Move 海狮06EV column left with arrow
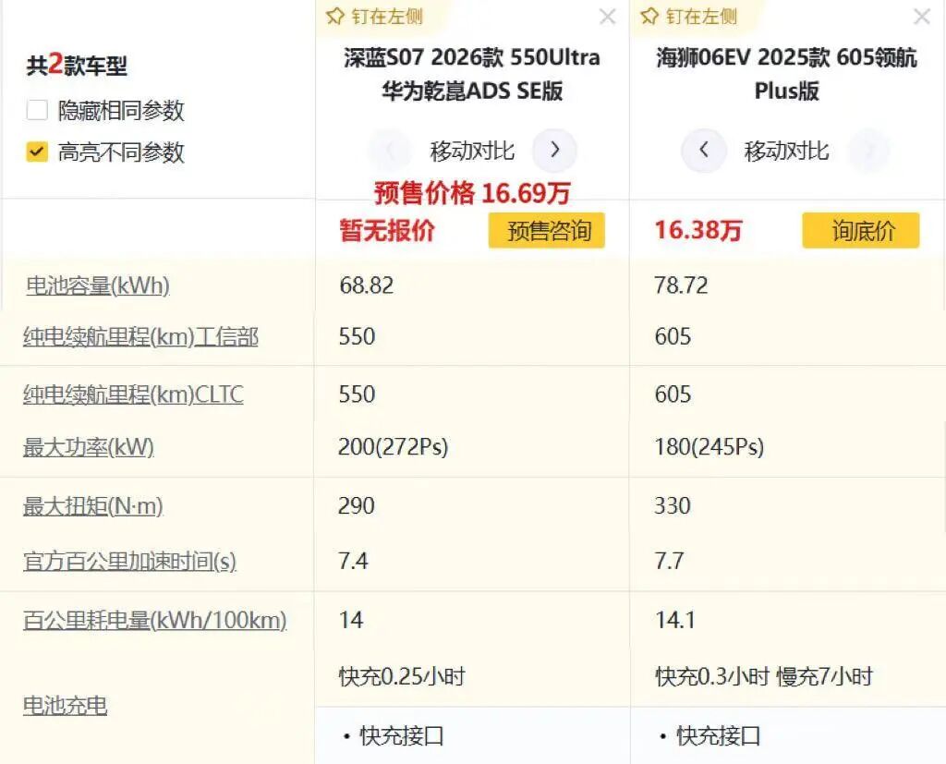Screen dimensions: 946x764 (703, 151)
